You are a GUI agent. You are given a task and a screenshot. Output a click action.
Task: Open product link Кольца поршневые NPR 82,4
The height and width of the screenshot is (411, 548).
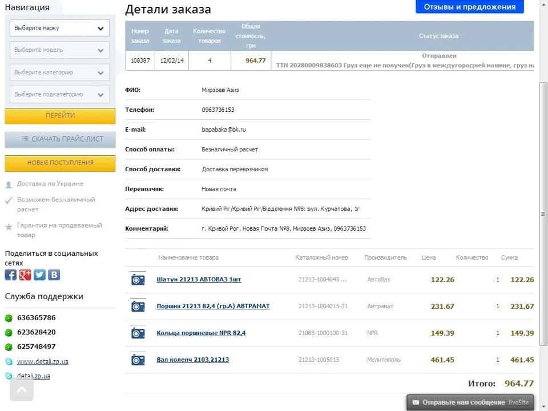pyautogui.click(x=201, y=333)
